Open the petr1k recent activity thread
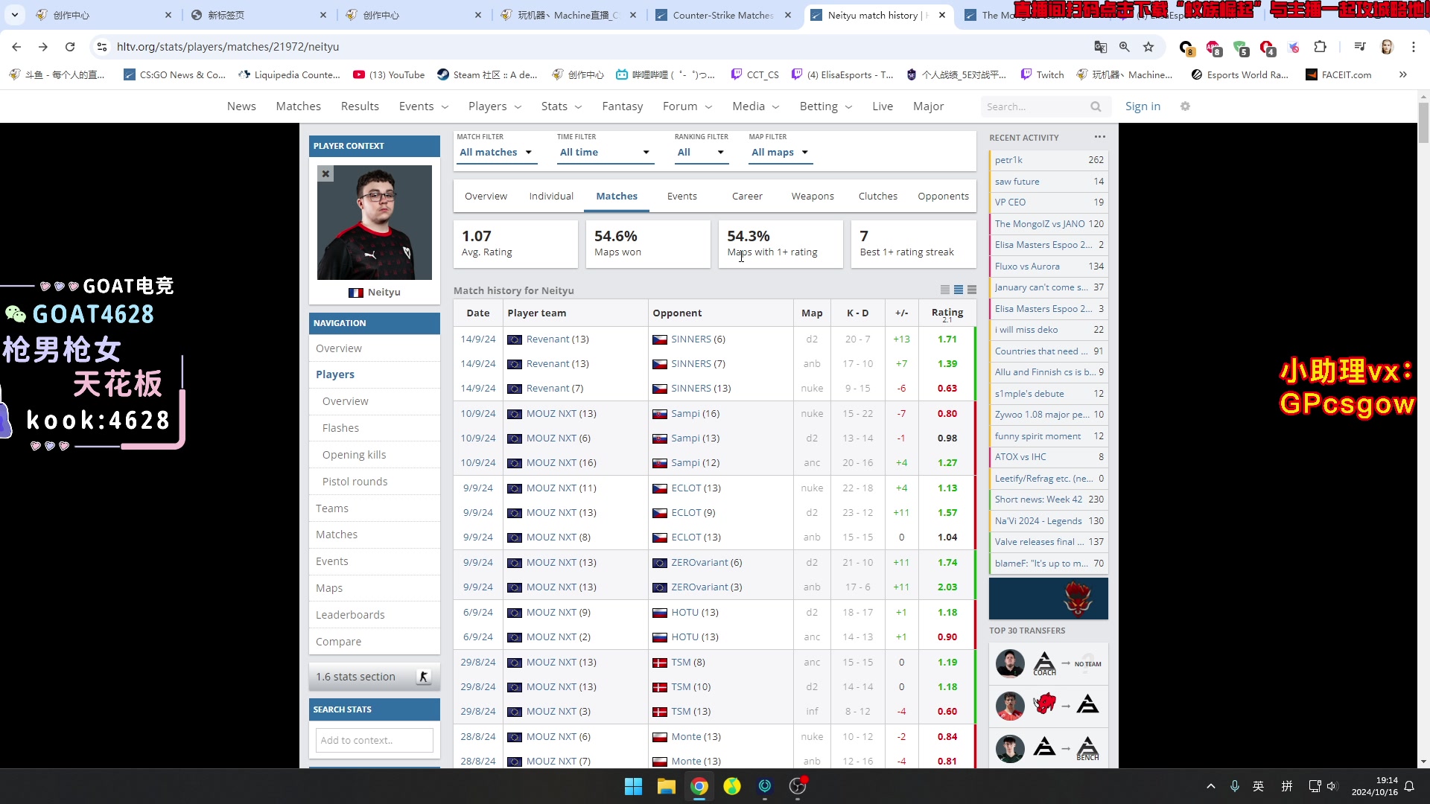 click(1049, 160)
